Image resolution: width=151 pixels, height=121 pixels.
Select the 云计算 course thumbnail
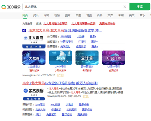(x=87, y=57)
